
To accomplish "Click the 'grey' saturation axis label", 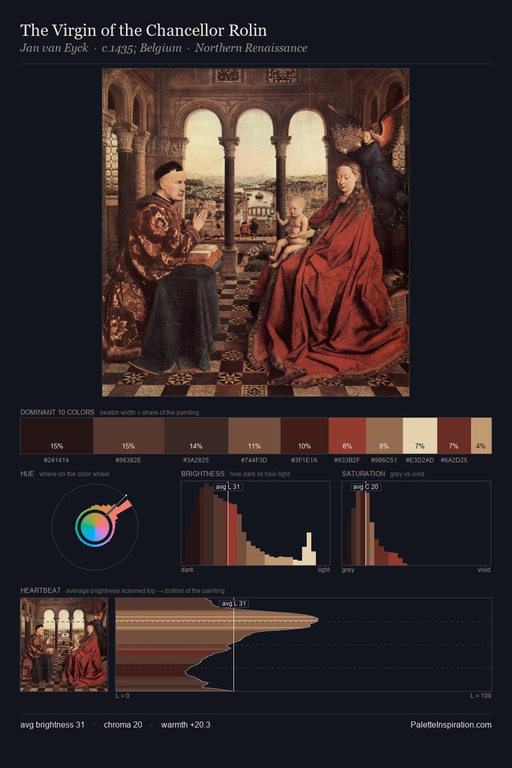I will click(348, 570).
